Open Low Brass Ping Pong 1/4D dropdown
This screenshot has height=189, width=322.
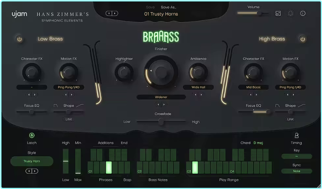click(68, 87)
